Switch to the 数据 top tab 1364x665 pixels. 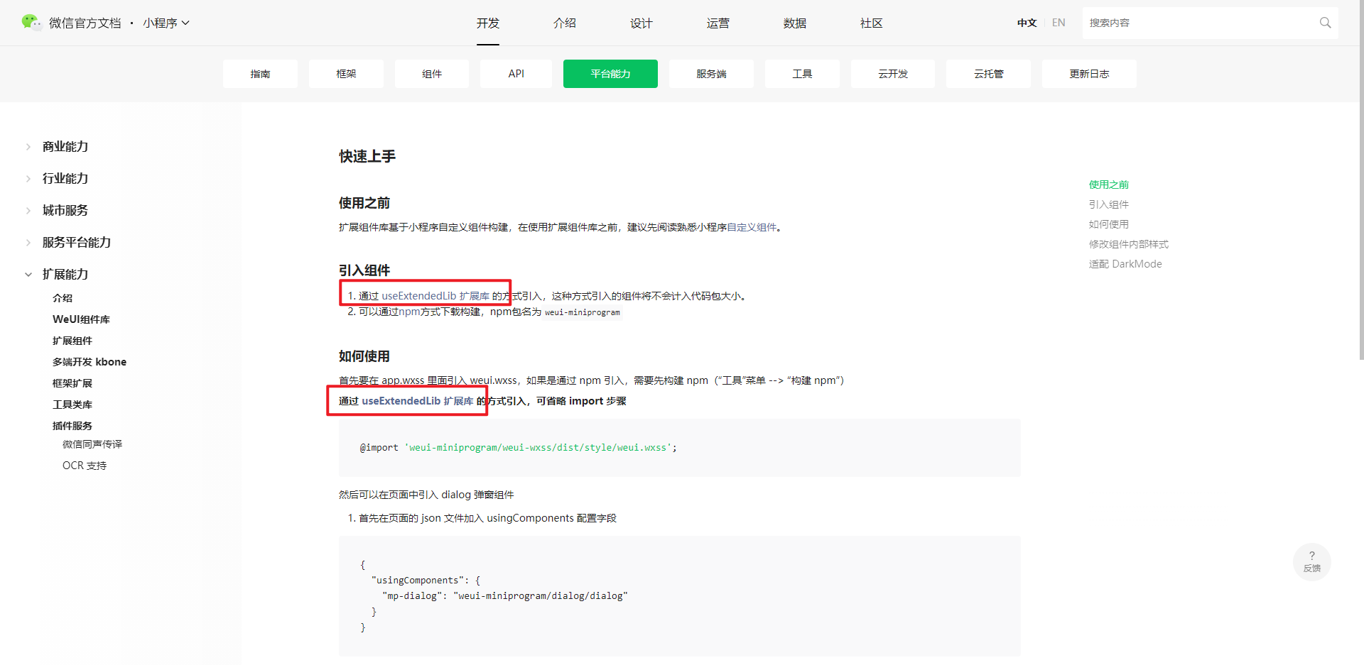coord(795,23)
